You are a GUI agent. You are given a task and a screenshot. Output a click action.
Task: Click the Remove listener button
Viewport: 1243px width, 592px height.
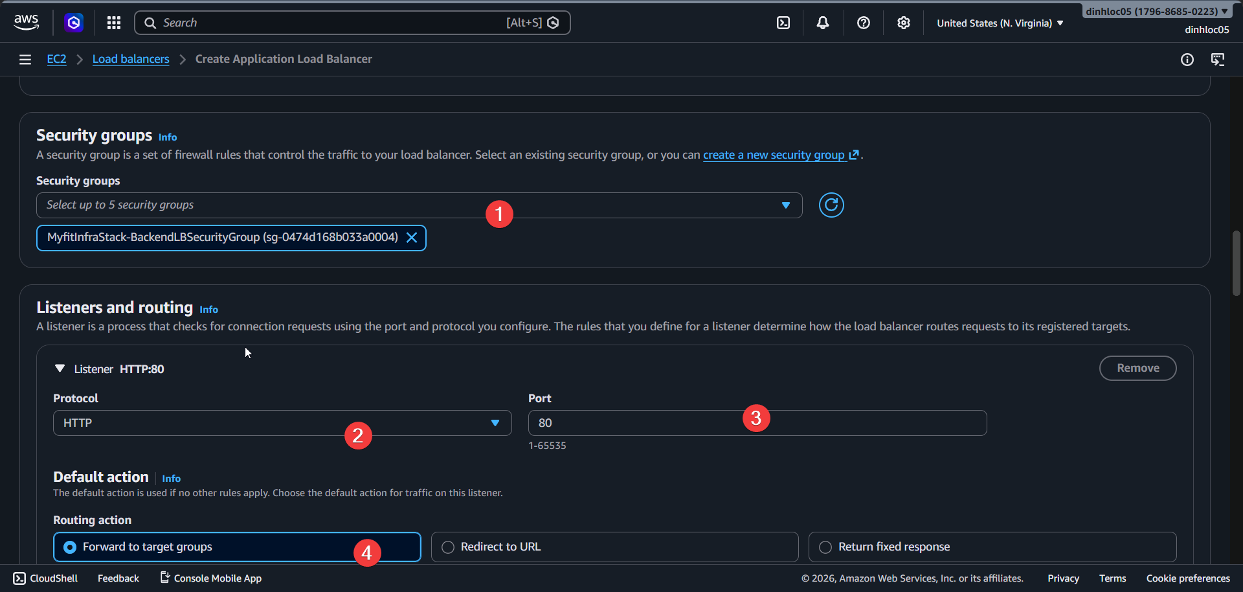coord(1137,368)
